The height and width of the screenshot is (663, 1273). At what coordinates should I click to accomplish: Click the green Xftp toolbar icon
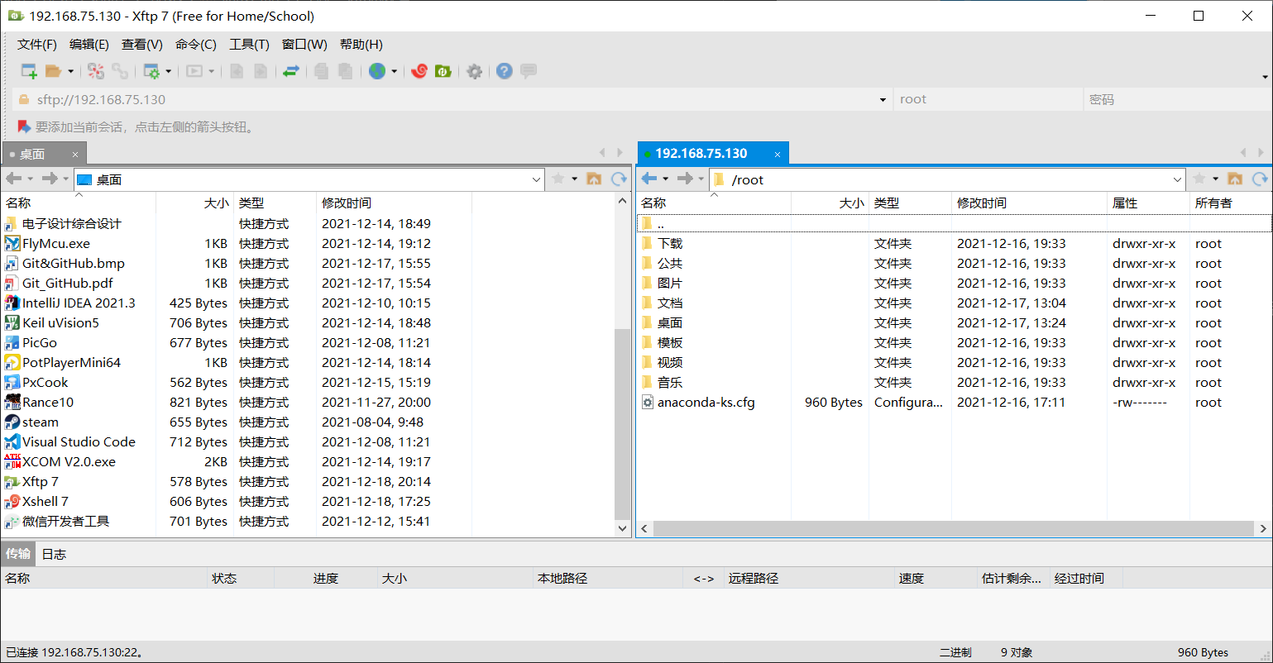(x=443, y=71)
